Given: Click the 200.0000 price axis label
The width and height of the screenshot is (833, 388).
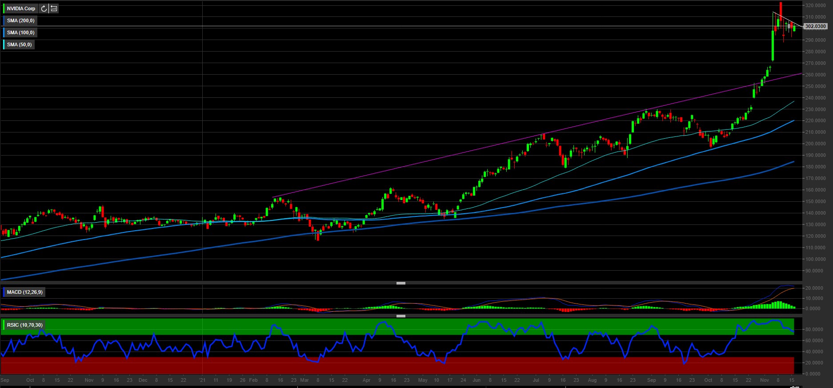Looking at the screenshot, I should pos(815,144).
